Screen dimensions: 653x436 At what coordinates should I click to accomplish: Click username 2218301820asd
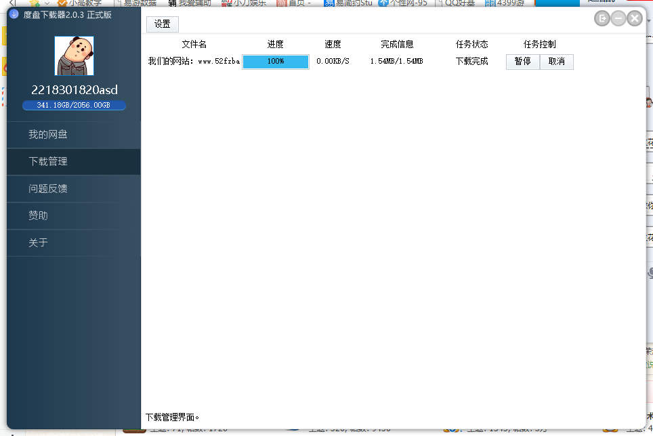(74, 89)
